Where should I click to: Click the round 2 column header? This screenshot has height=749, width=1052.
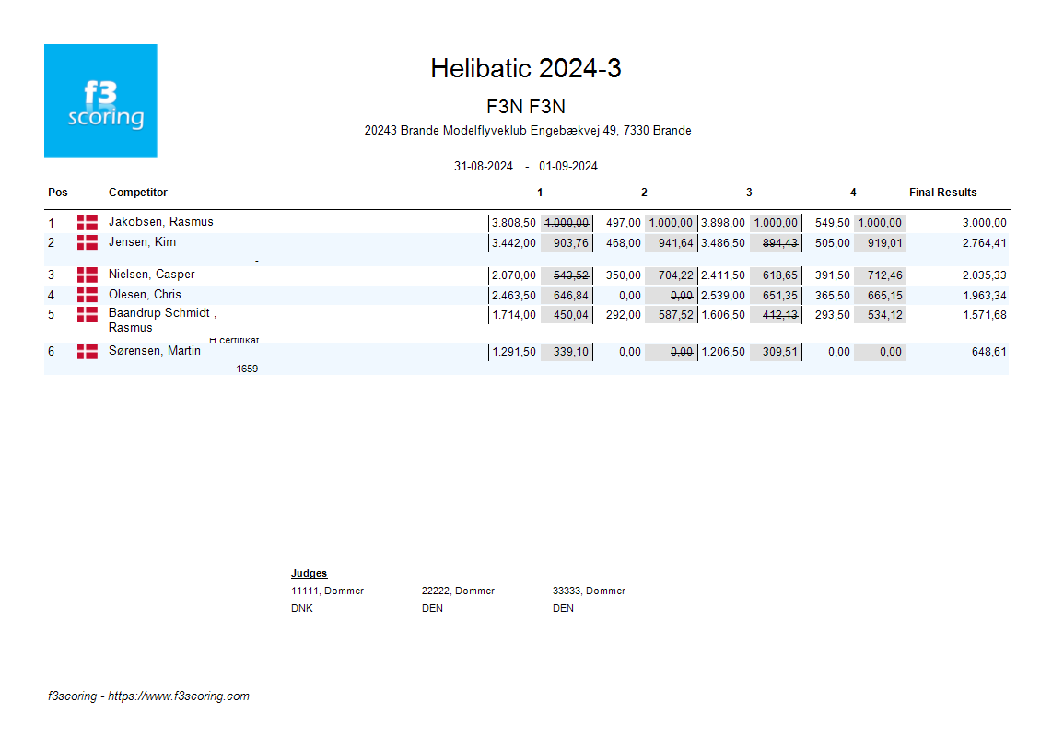pos(644,193)
